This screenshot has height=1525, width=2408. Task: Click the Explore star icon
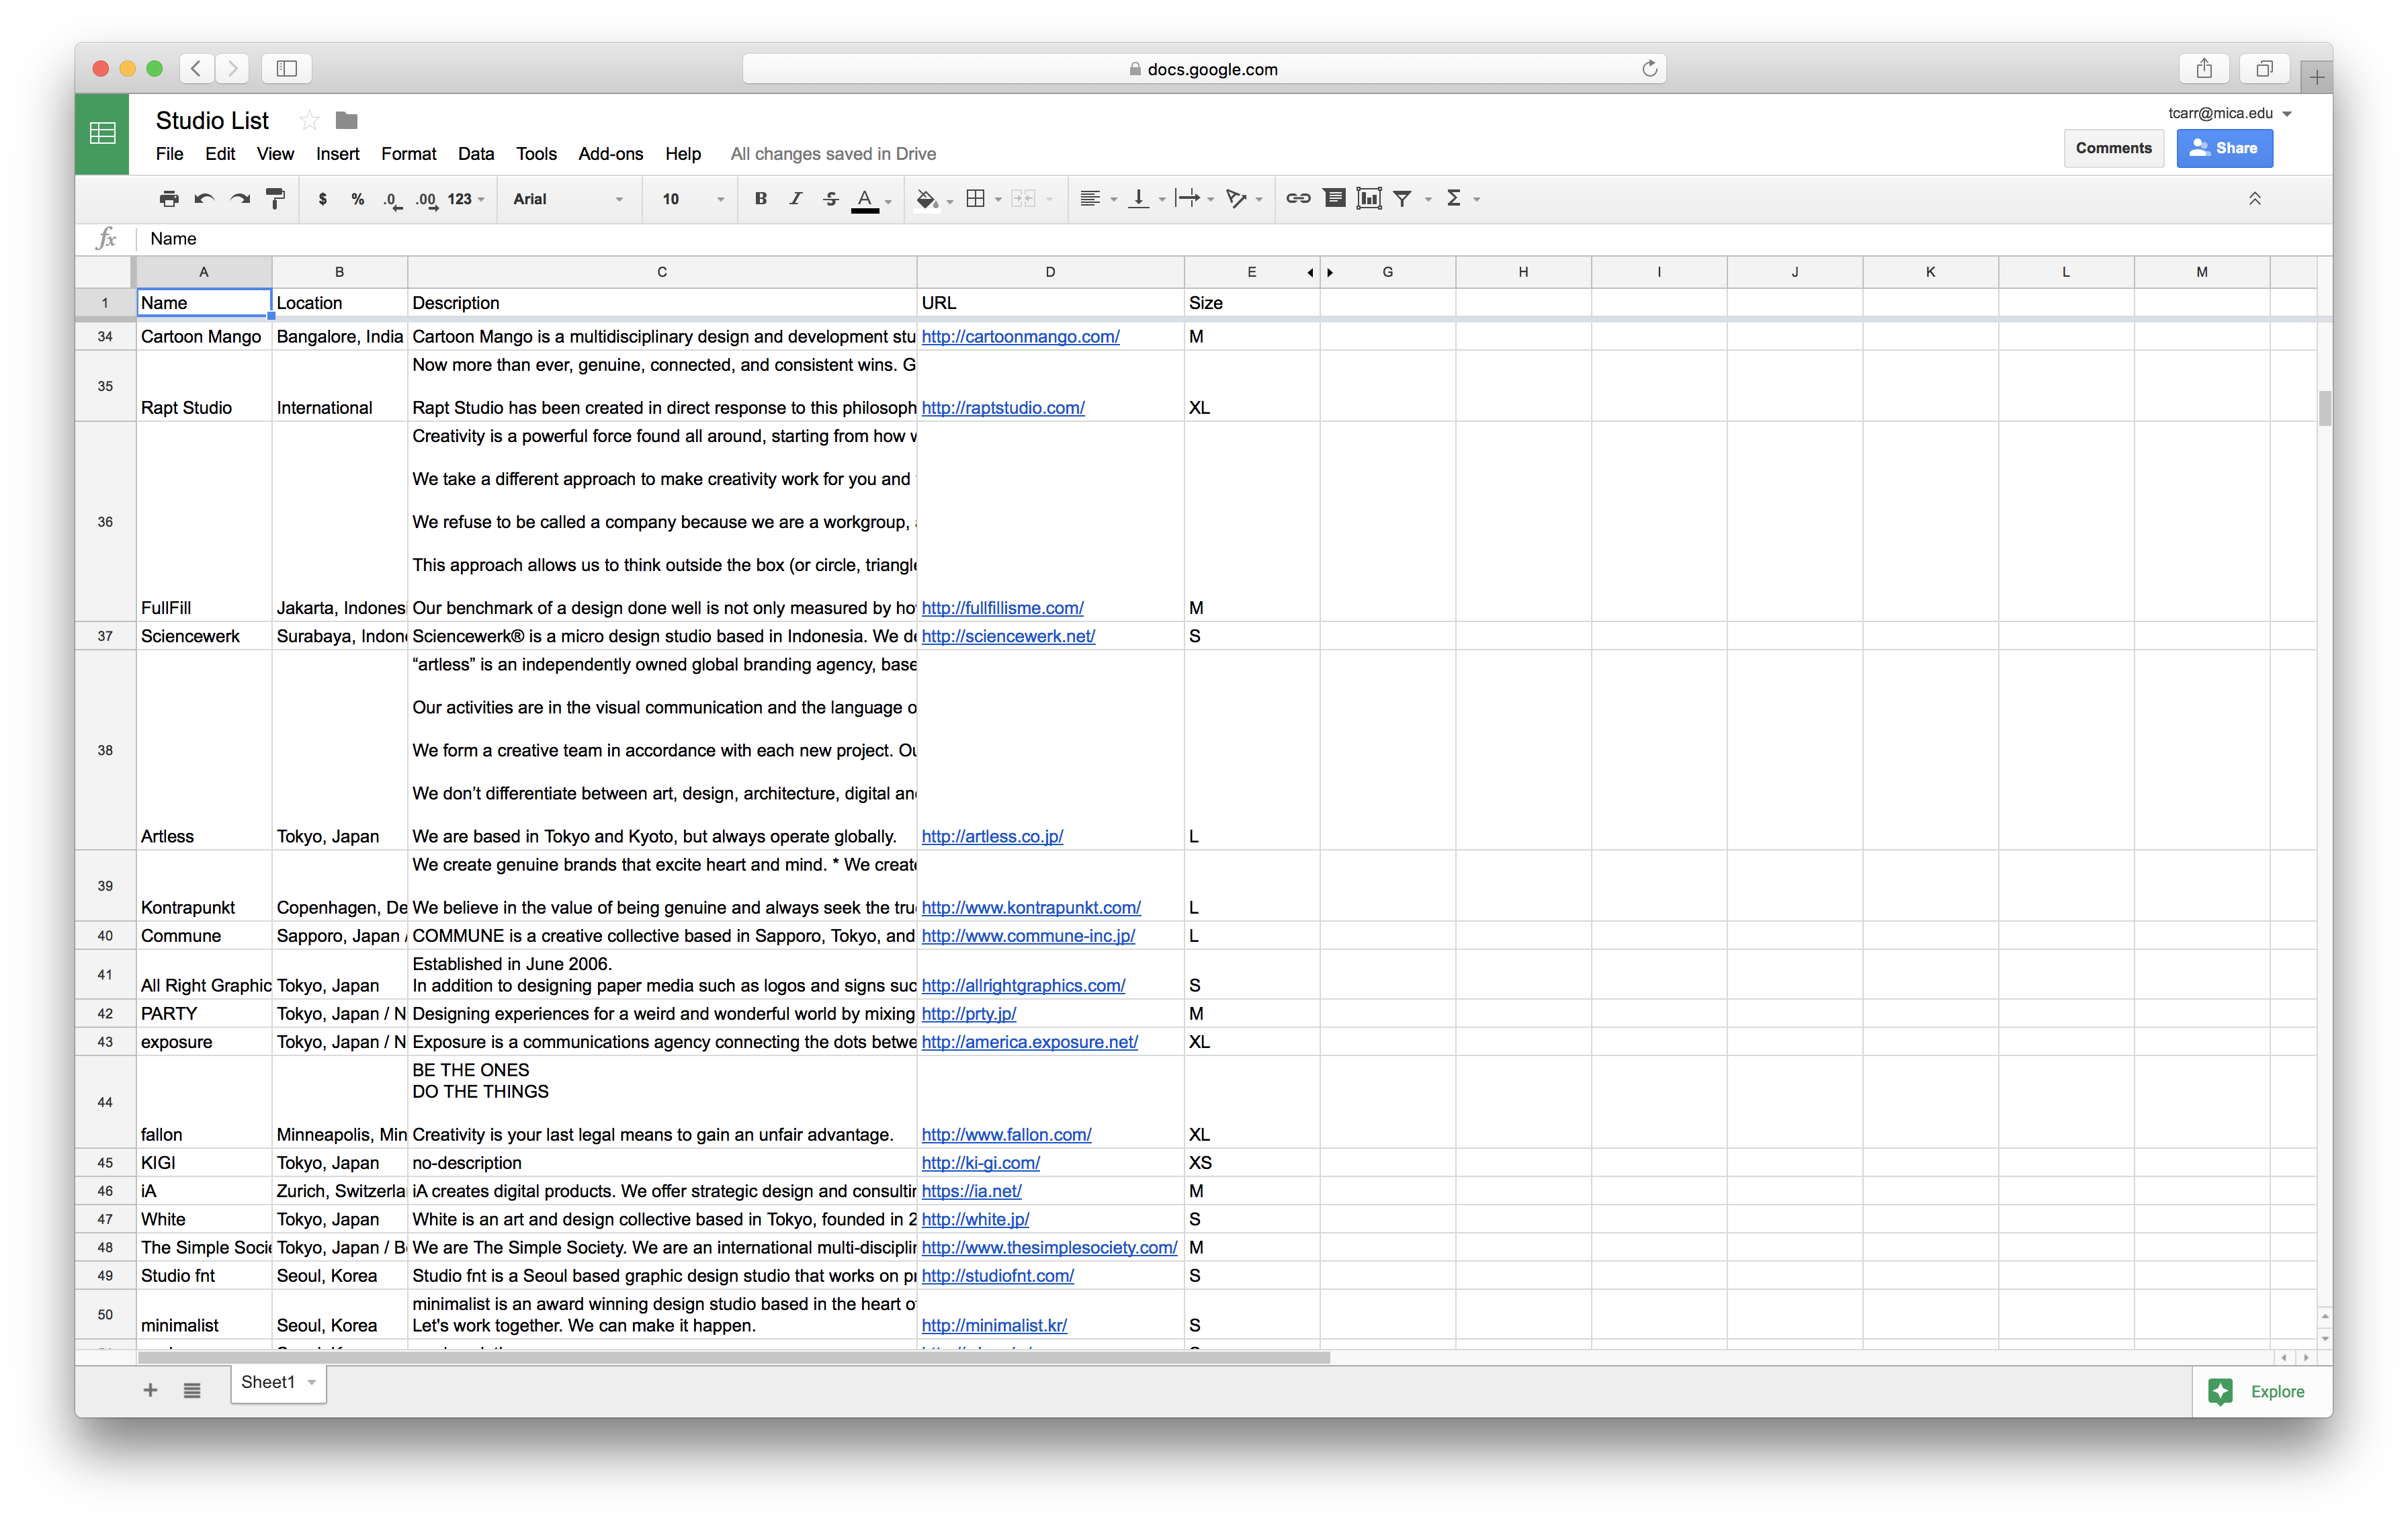coord(2220,1391)
